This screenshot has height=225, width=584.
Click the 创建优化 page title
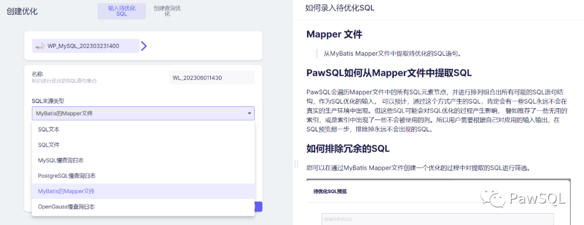click(x=22, y=11)
